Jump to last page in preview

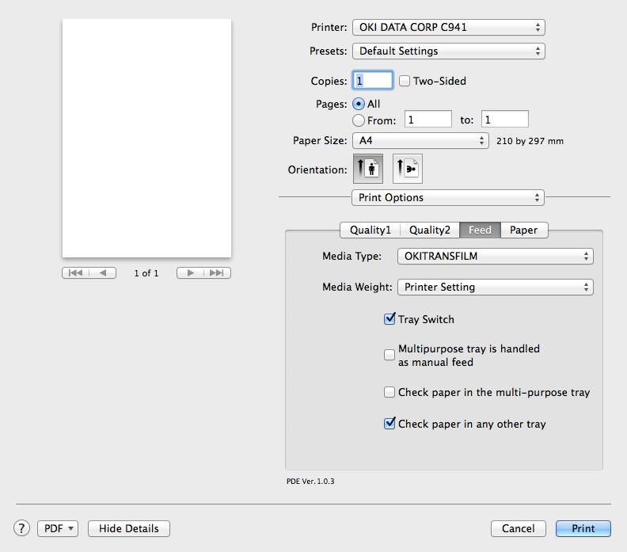tap(217, 272)
